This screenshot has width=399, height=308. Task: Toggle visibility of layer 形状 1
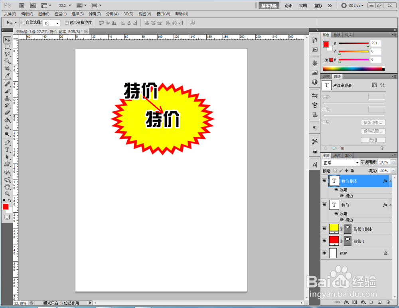[x=324, y=241]
